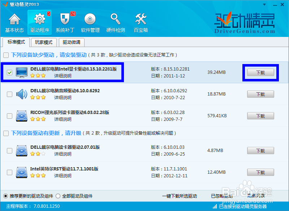Toggle select-all for driver updates section
This screenshot has height=211, width=289.
tap(6, 133)
